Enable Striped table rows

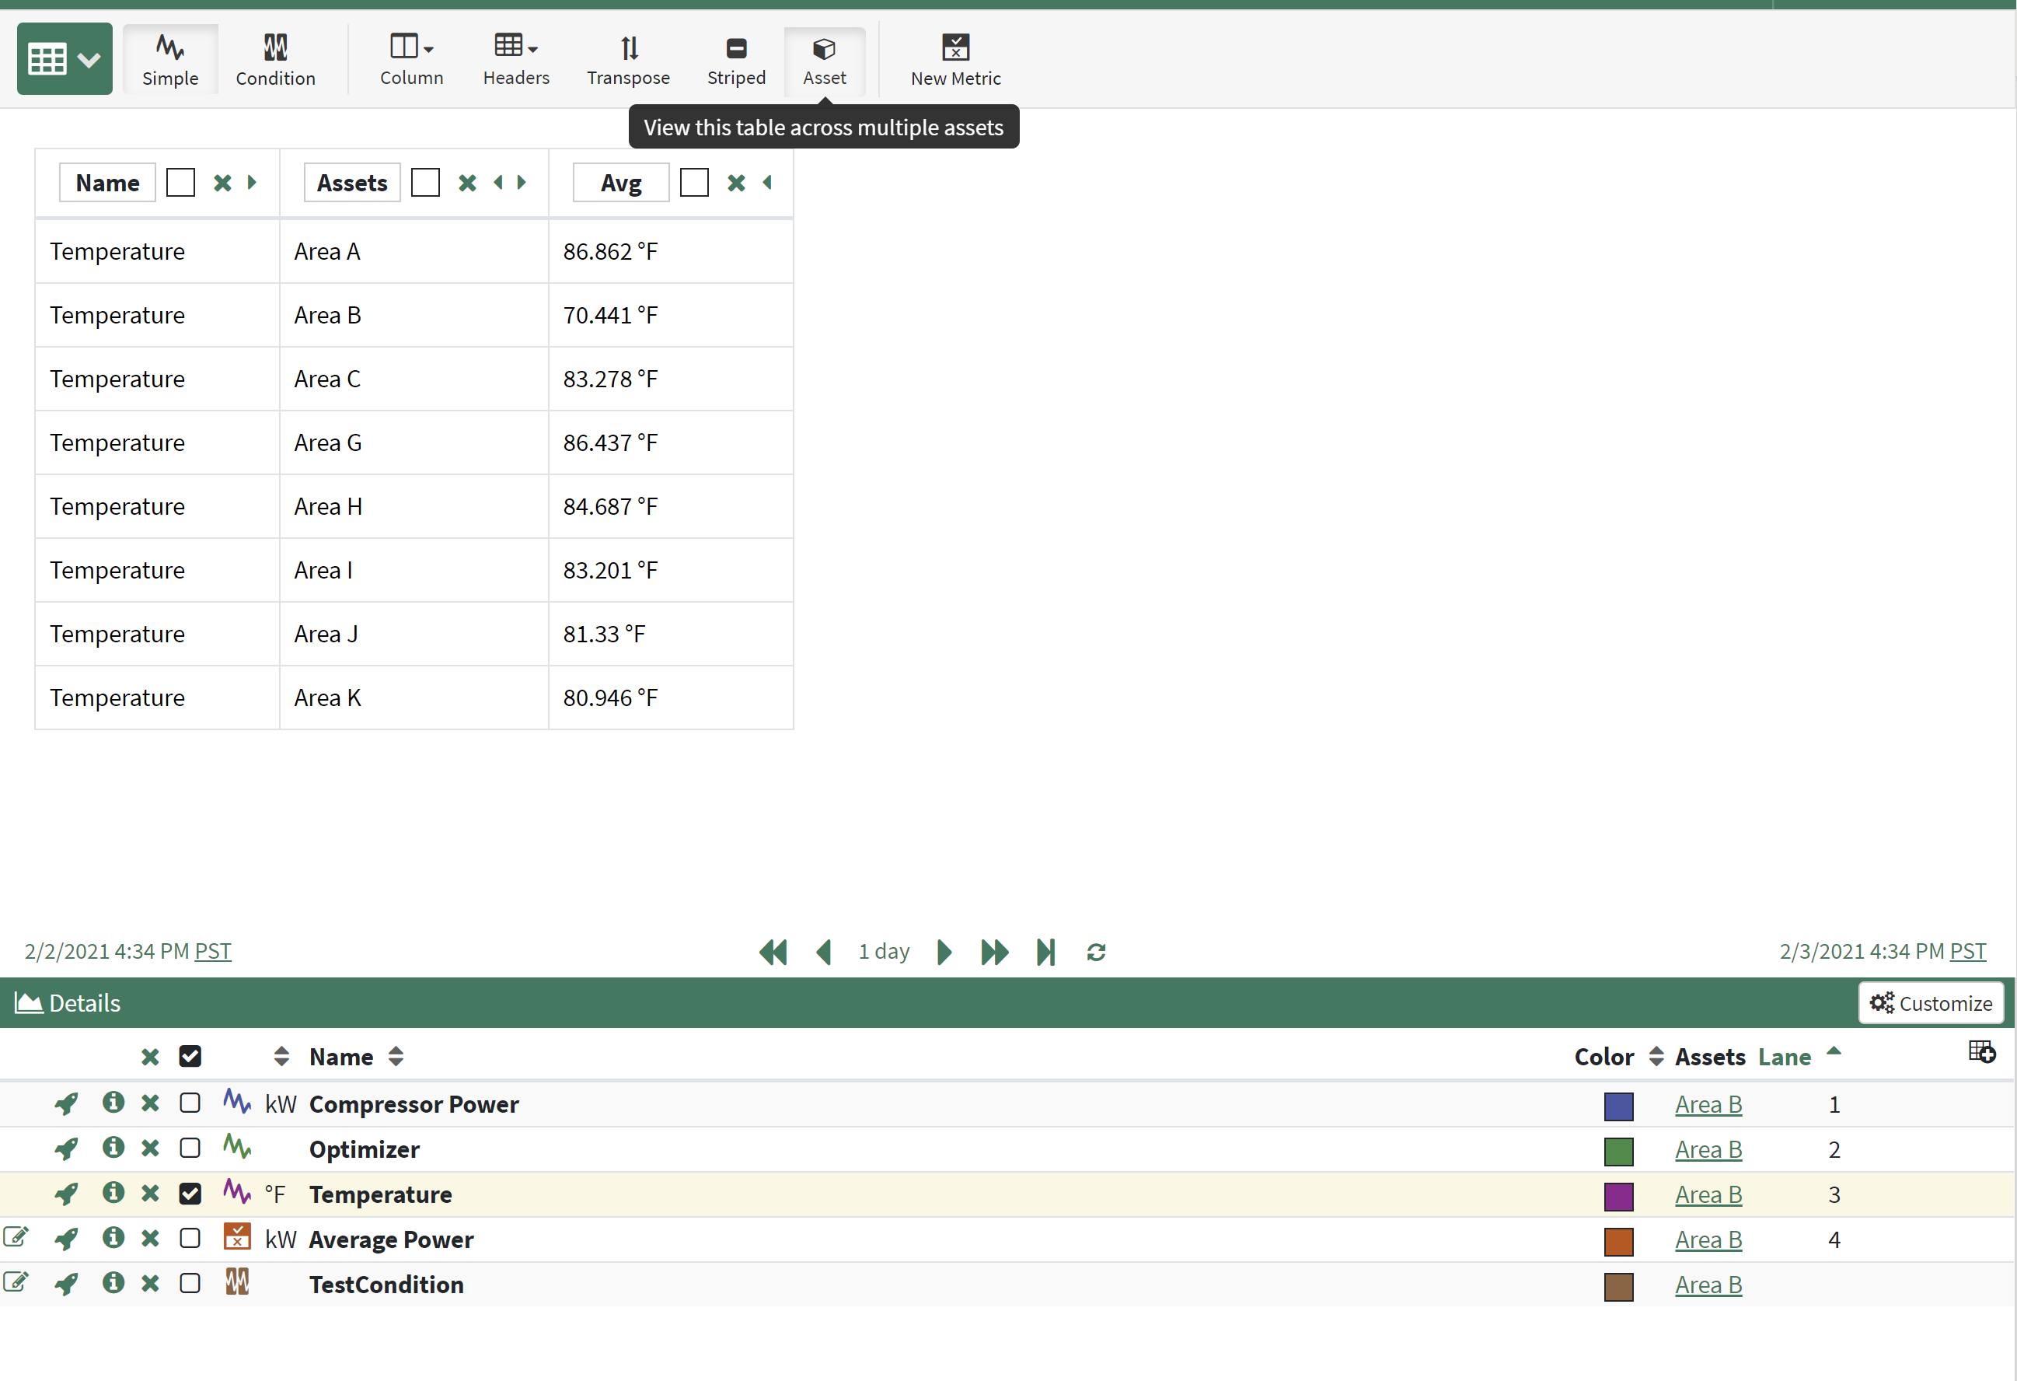point(735,59)
